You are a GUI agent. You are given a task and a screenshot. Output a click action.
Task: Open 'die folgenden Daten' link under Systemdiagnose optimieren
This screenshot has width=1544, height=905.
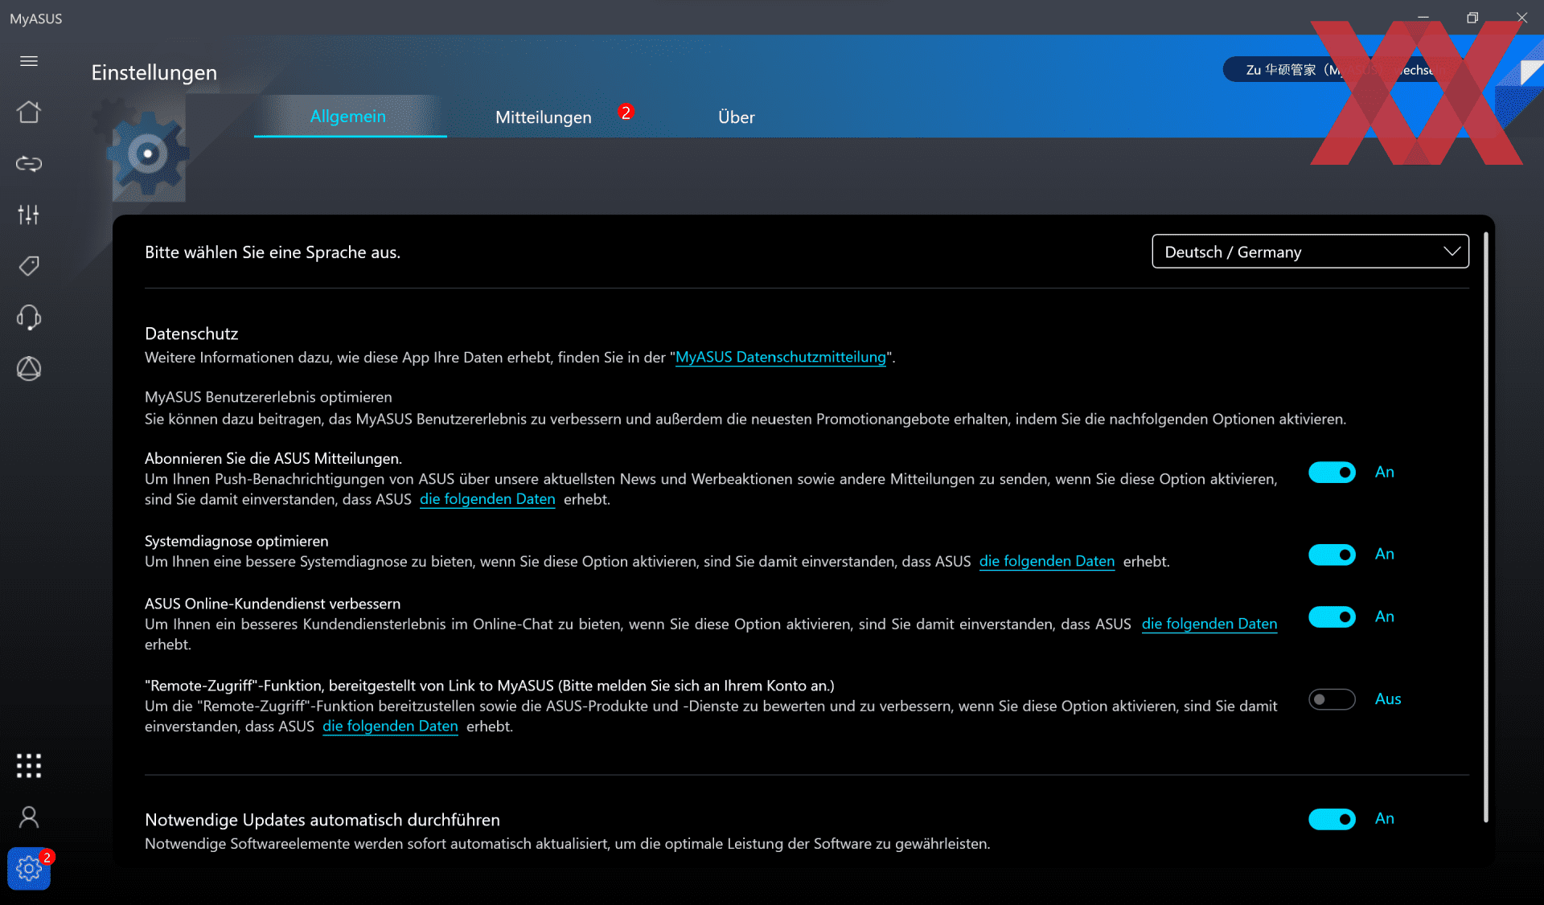point(1047,561)
